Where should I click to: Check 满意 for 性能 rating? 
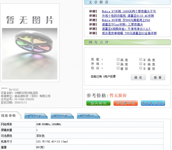(x=118, y=59)
